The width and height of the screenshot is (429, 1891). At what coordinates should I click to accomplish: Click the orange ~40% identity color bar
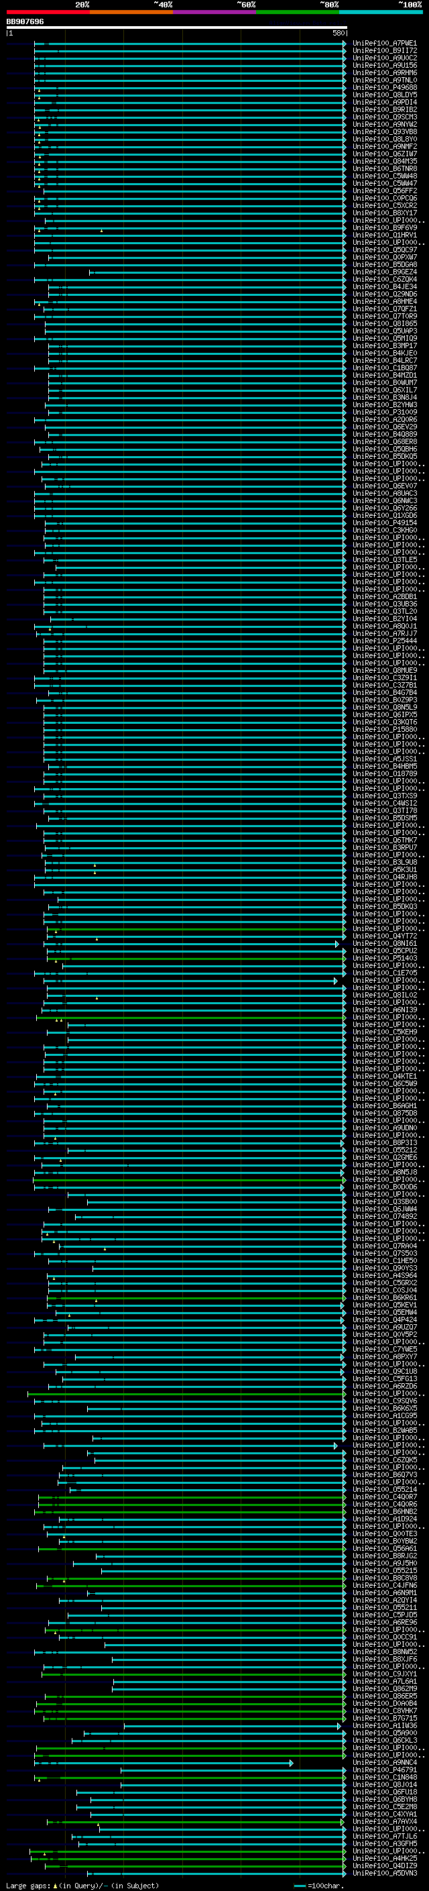pyautogui.click(x=131, y=12)
